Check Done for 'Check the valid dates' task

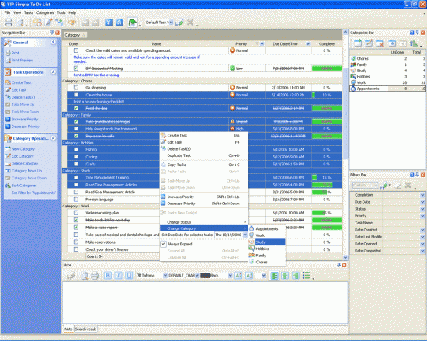76,50
